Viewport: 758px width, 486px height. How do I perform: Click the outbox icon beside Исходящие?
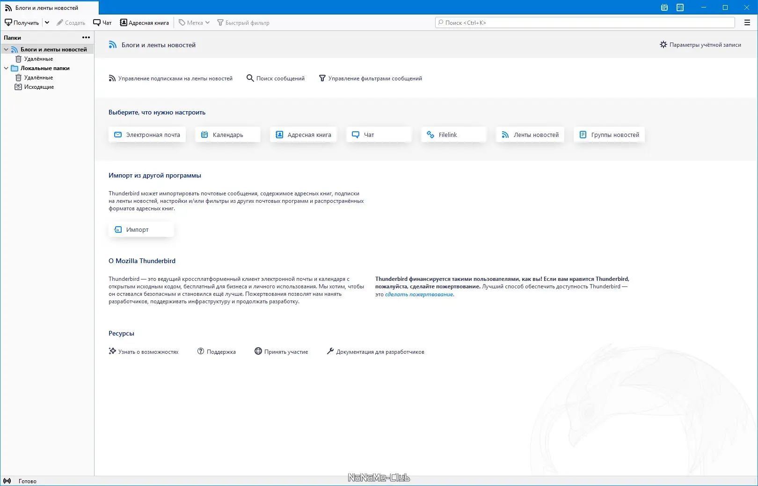click(x=18, y=87)
